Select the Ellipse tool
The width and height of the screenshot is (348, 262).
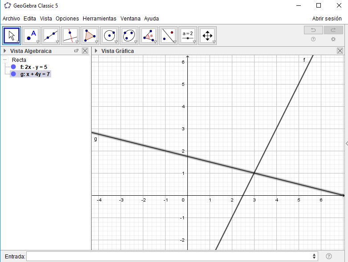129,36
